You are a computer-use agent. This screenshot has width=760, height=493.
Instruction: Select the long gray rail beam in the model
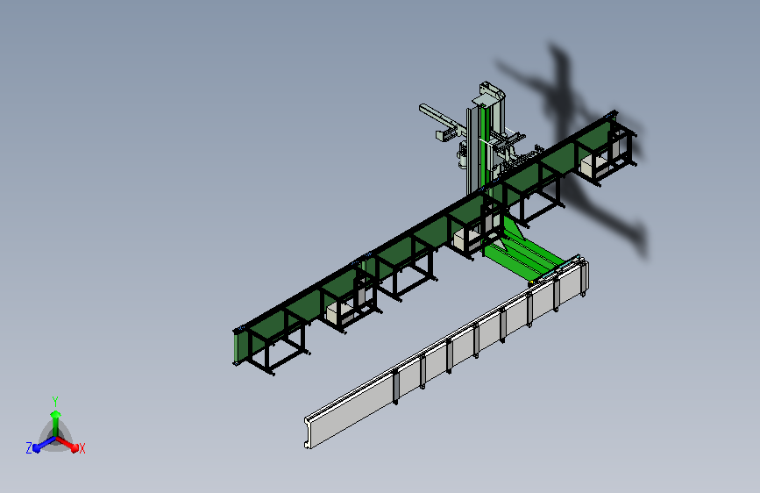445,355
